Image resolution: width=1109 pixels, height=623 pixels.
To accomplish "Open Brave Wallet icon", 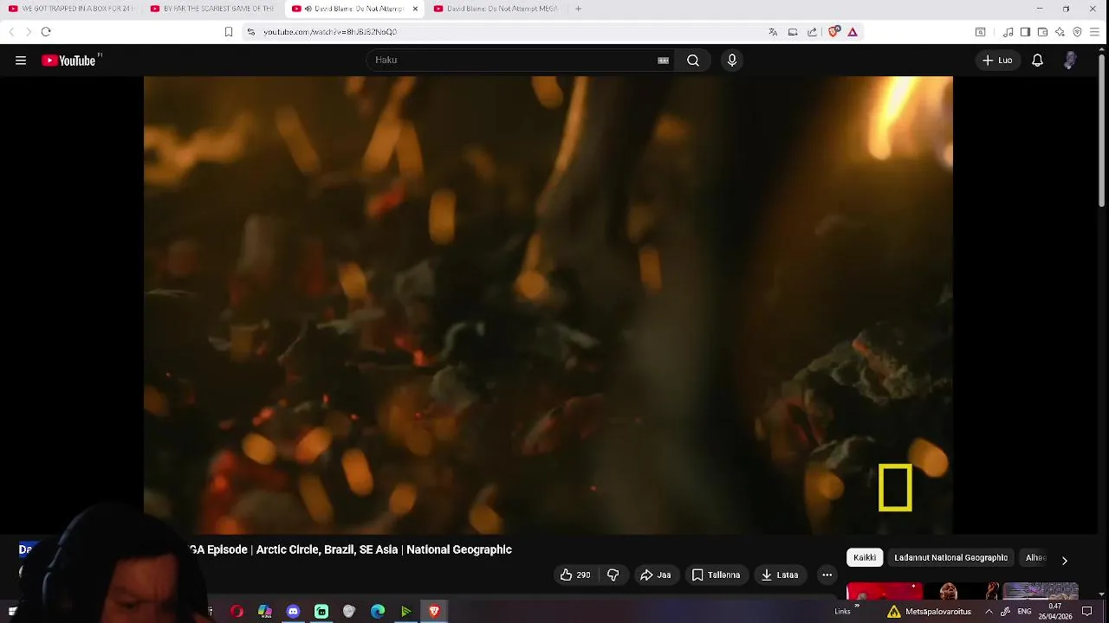I will pos(1042,32).
